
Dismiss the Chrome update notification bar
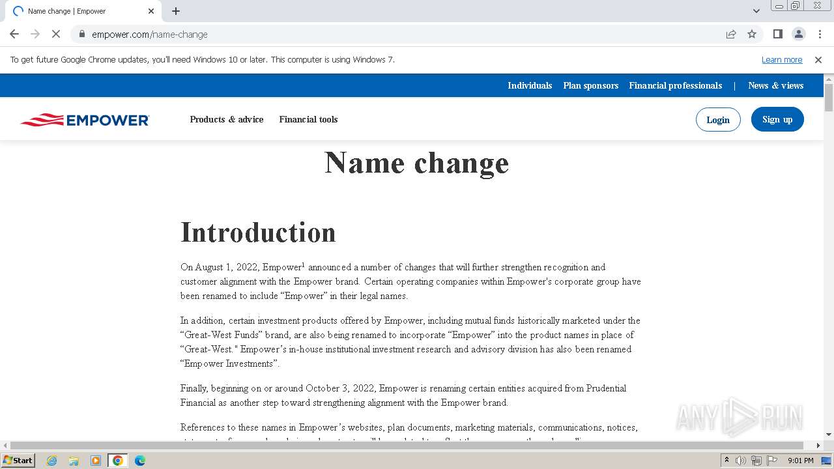click(818, 59)
